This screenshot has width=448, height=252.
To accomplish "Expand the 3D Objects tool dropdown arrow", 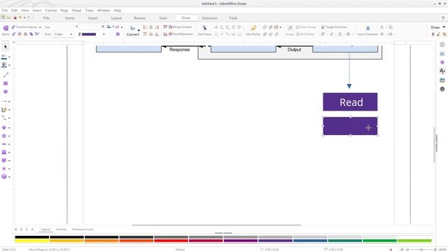I will coord(9,177).
